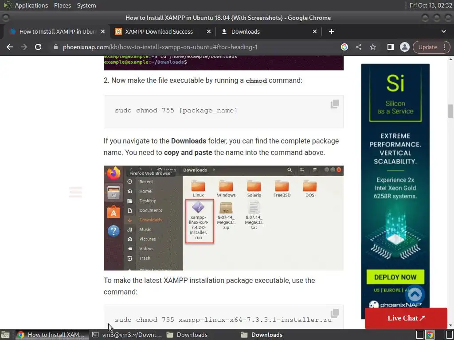Image resolution: width=454 pixels, height=340 pixels.
Task: Close the XAMPP Download Success tab
Action: 208,31
